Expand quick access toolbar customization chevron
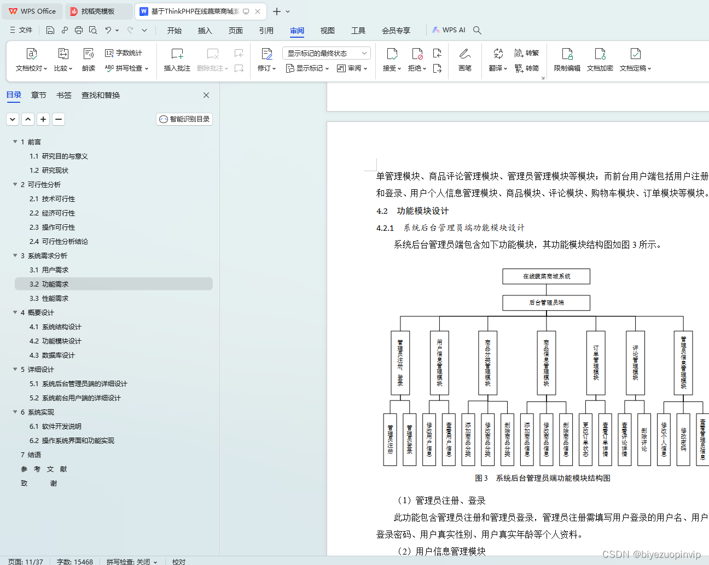This screenshot has height=565, width=709. click(144, 30)
